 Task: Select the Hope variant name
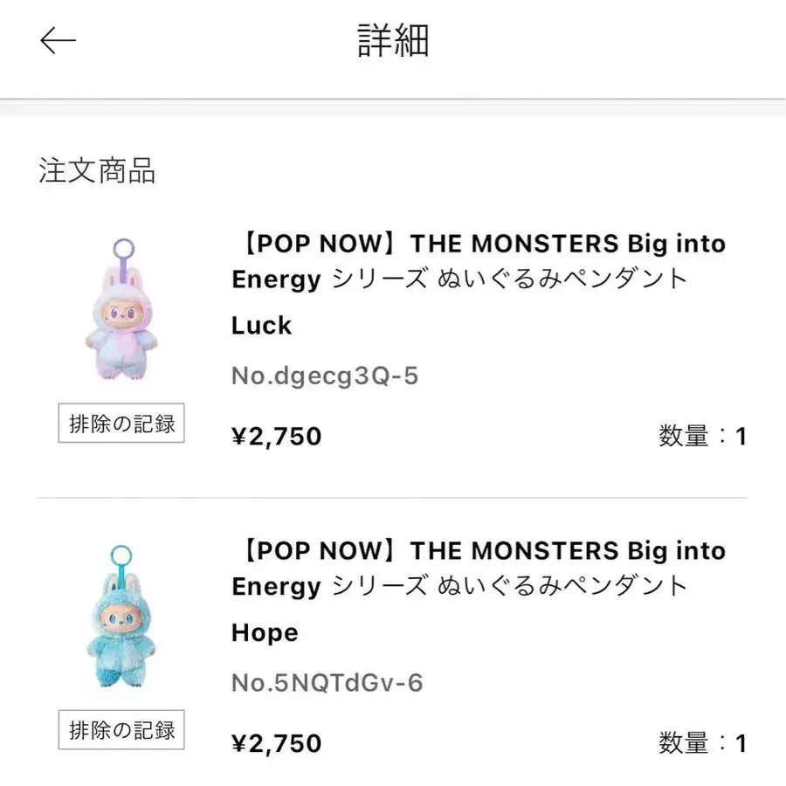click(x=265, y=633)
